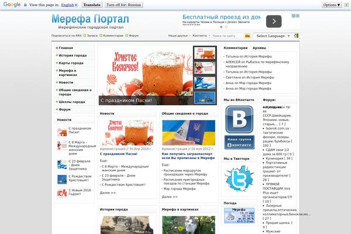Open С 23 февраля sidebar news thumbnail

(x=62, y=164)
